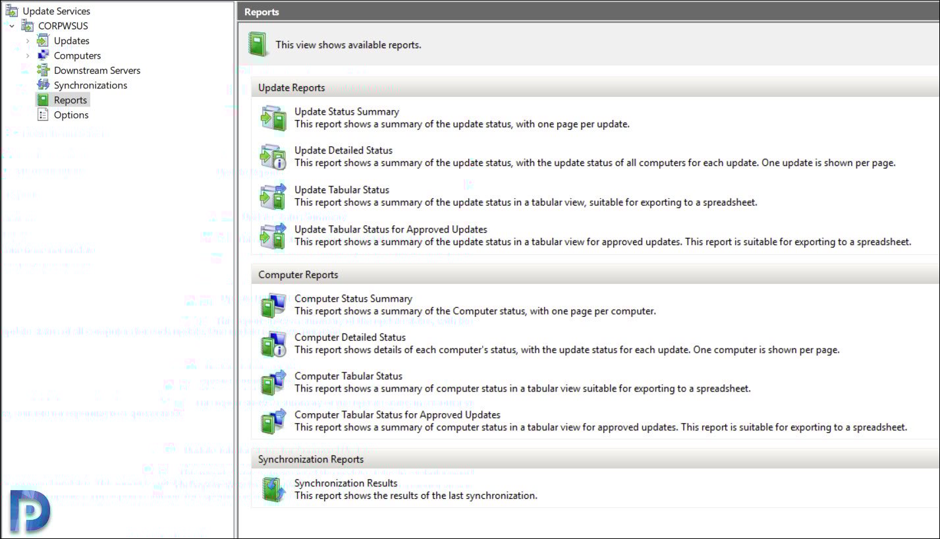Open Computer Tabular Status for Approved Updates
Screen dimensions: 940x539
point(397,415)
